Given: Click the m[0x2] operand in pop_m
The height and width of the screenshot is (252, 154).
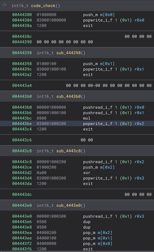Looking at the screenshot, I should click(x=105, y=233).
